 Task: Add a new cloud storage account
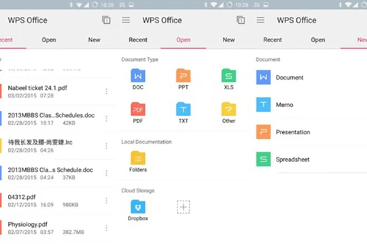pos(183,207)
